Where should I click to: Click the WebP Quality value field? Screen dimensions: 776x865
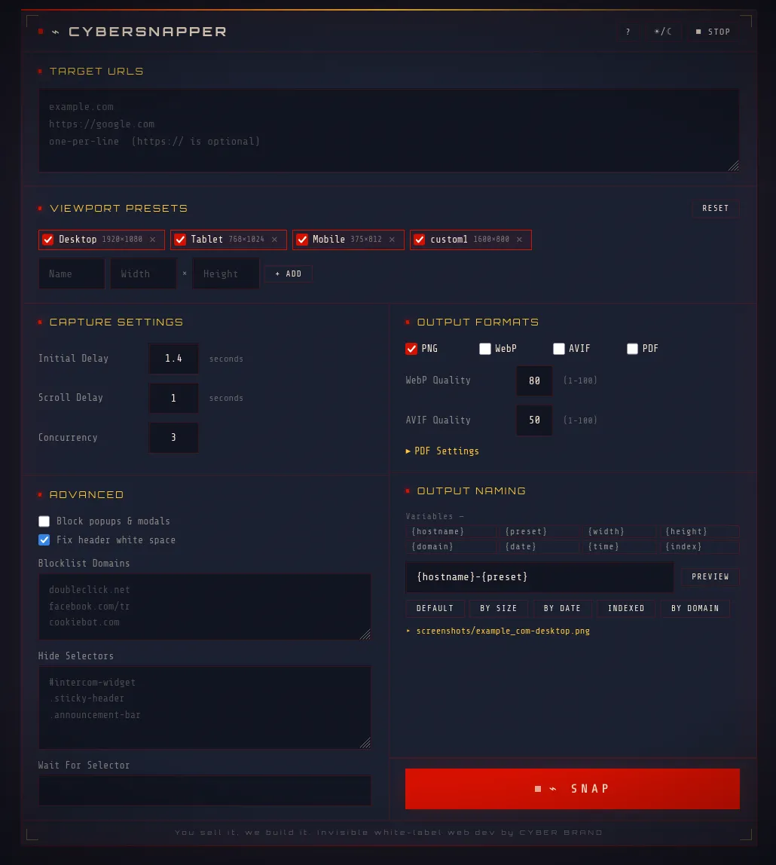click(x=534, y=381)
